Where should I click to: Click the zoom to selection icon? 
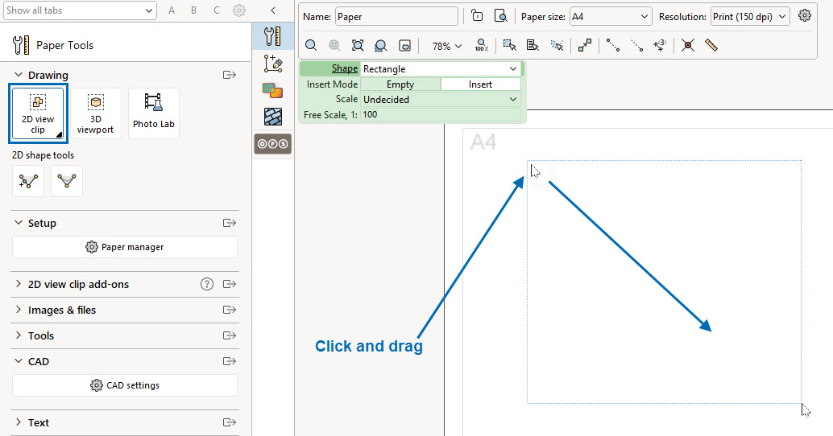(381, 46)
